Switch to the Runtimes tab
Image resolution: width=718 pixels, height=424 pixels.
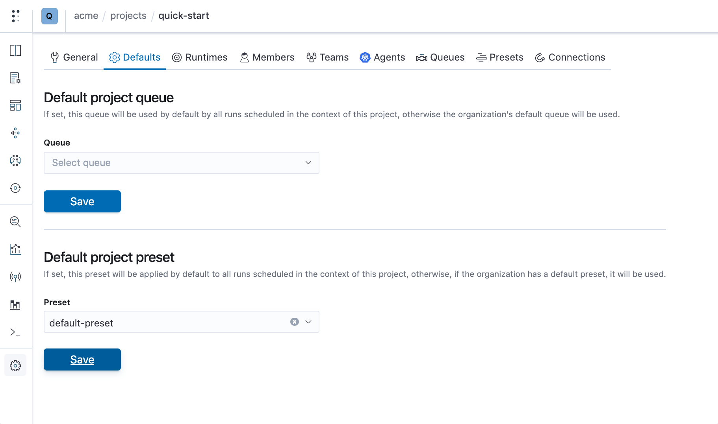click(x=200, y=57)
